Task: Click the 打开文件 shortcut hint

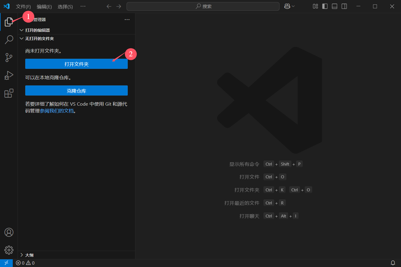Action: click(x=263, y=177)
